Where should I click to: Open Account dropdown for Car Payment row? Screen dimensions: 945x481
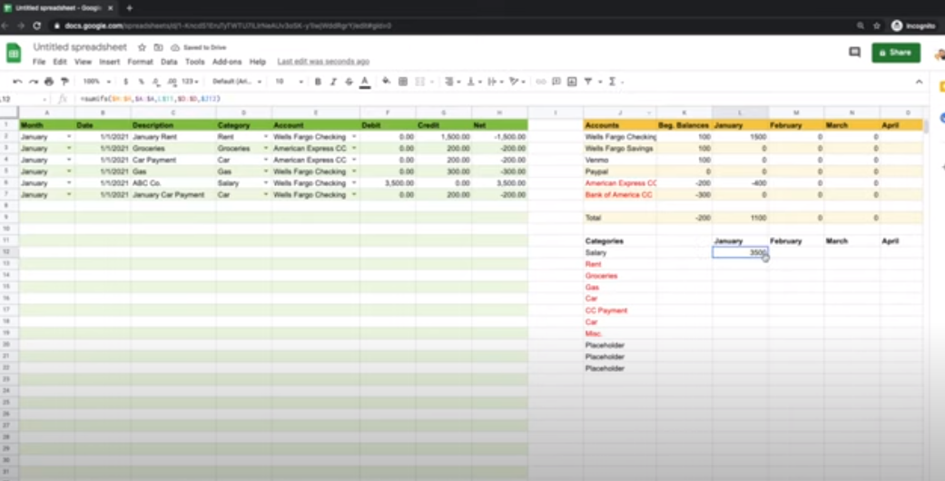click(x=354, y=160)
